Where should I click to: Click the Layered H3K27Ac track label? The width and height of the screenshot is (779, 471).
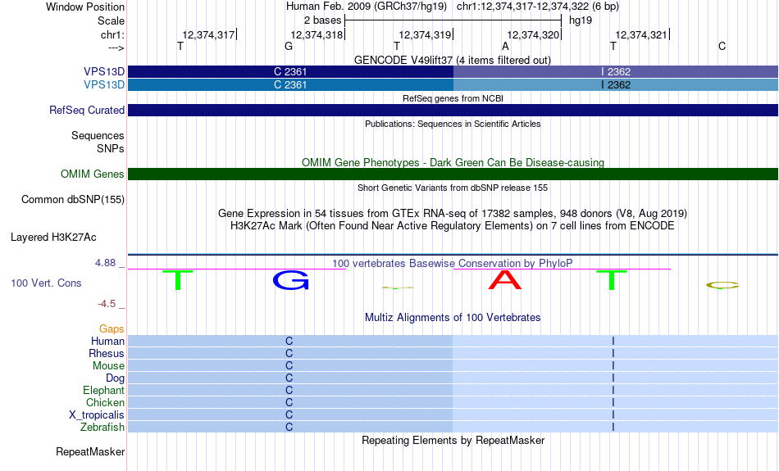point(53,238)
